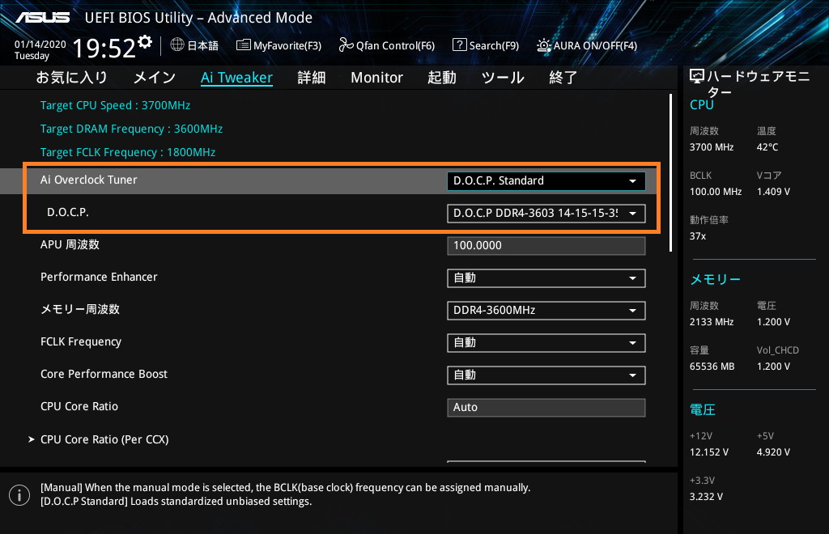Click CPU 3700 MHz frequency value
The height and width of the screenshot is (534, 829).
[712, 147]
